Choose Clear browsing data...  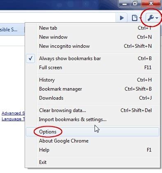[93, 110]
